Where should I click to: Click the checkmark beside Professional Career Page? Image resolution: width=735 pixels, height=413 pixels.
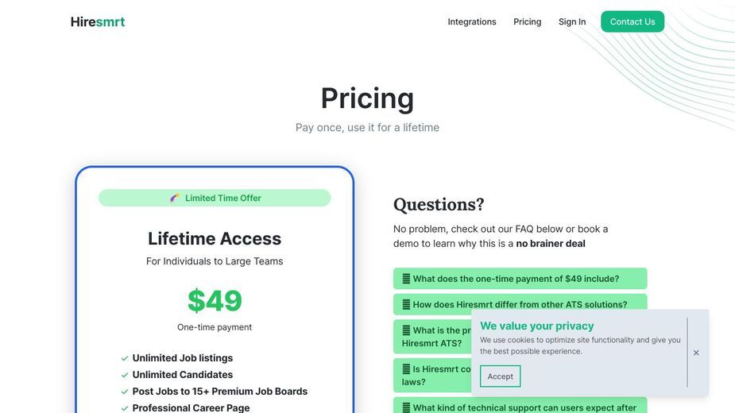tap(125, 408)
